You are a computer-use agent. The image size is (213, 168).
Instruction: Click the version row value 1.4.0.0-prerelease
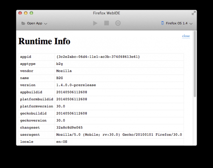[x=76, y=85]
